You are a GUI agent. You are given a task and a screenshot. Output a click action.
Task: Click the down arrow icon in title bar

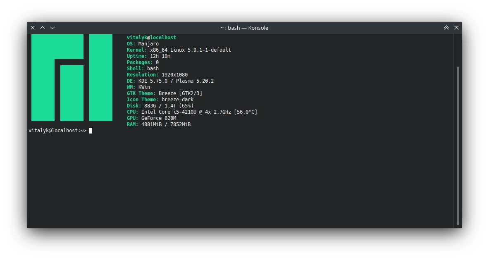click(52, 28)
